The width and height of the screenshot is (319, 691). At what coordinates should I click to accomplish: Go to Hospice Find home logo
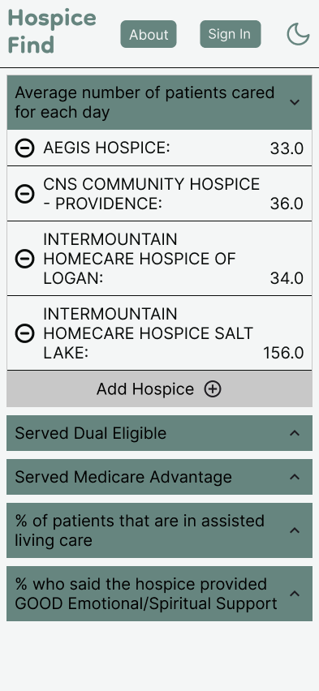pos(52,32)
